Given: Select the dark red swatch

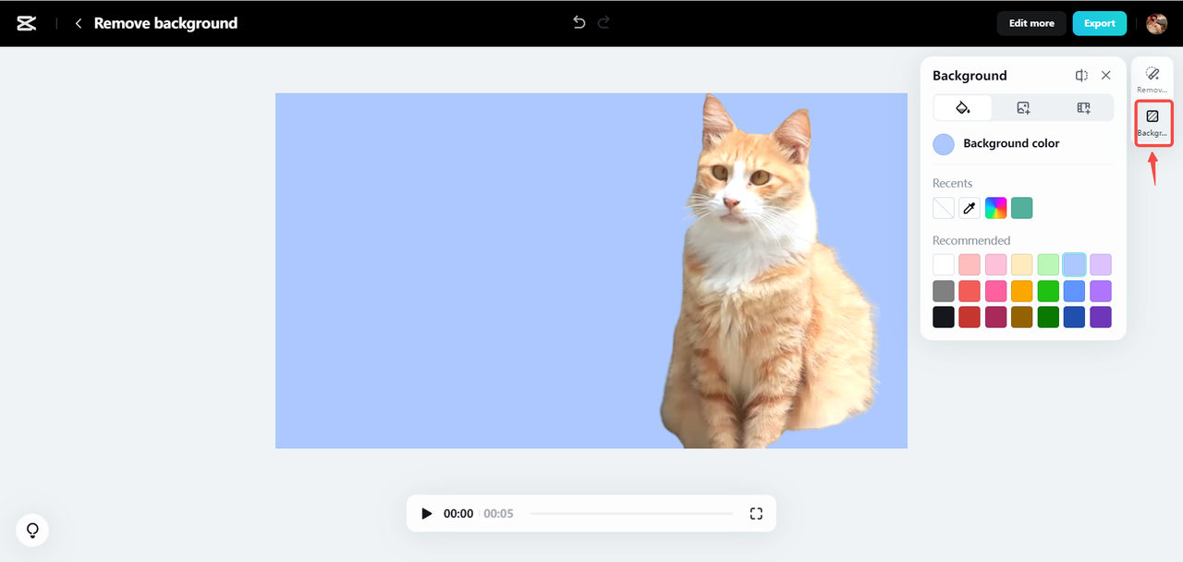Looking at the screenshot, I should (970, 317).
